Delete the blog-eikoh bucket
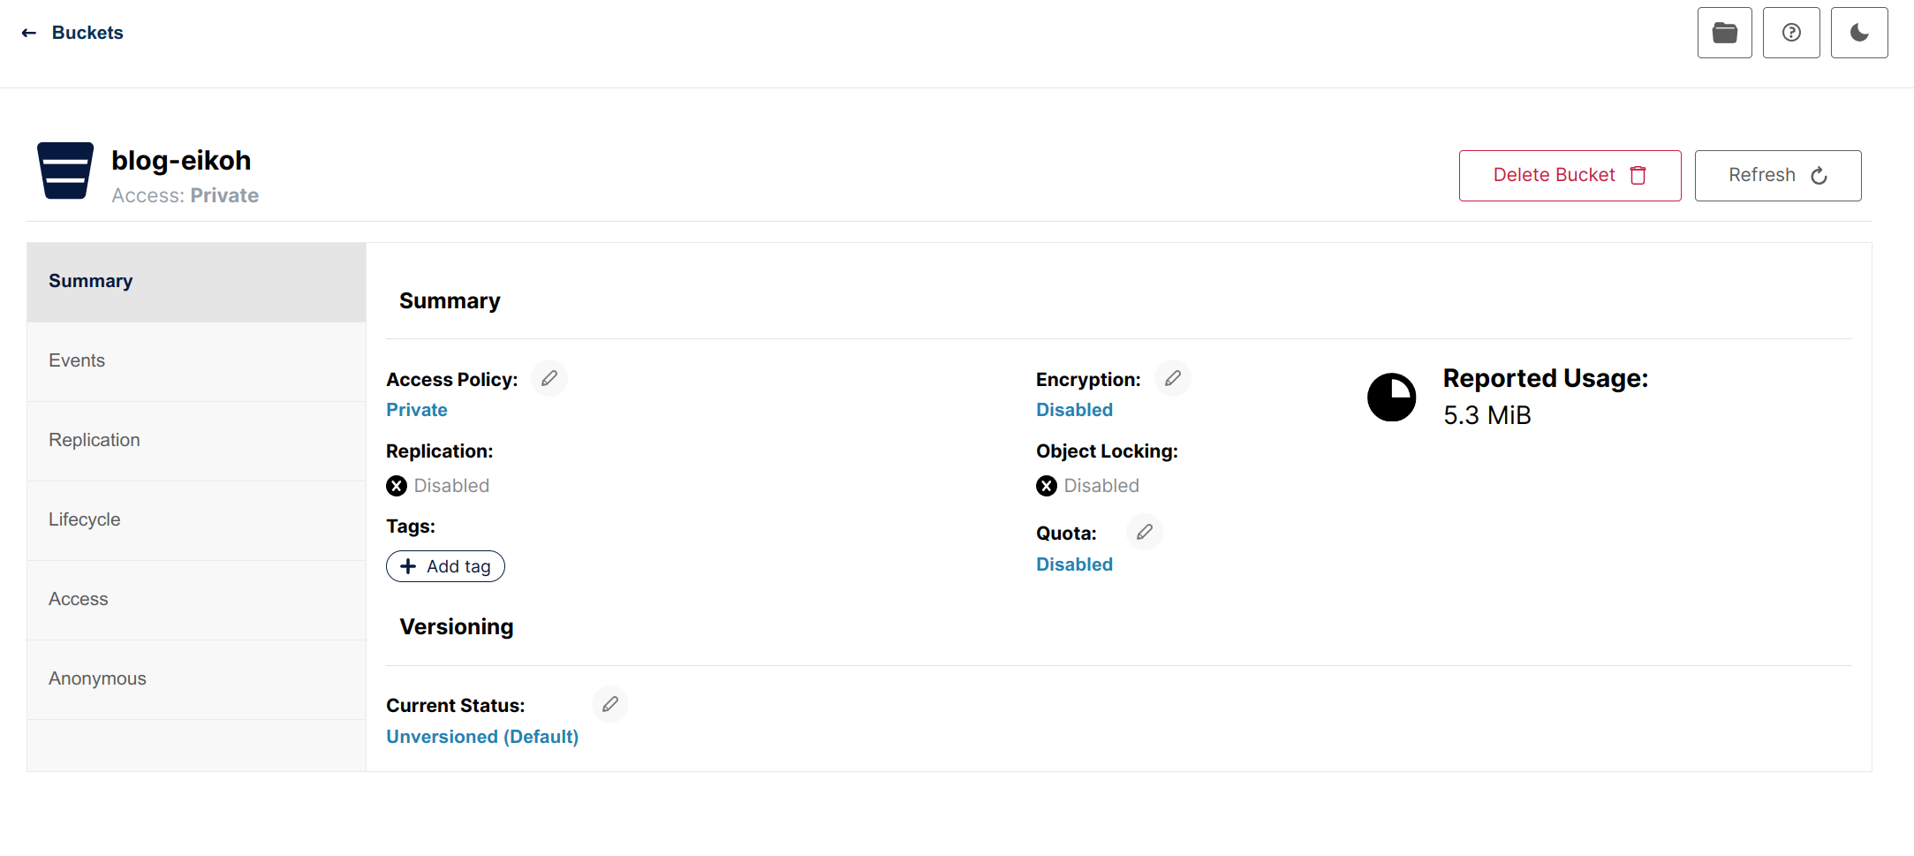 [x=1570, y=176]
